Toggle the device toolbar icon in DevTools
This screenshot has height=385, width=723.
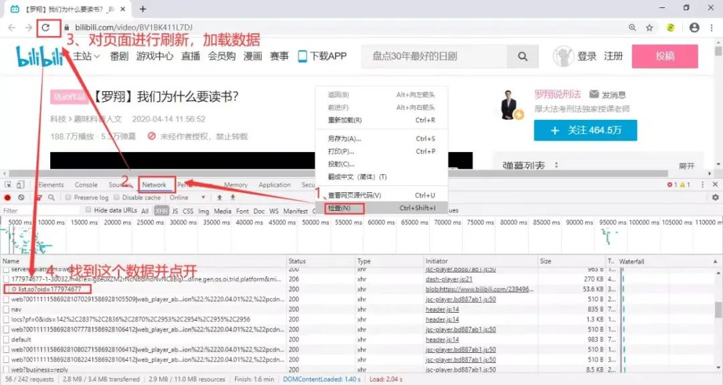20,184
